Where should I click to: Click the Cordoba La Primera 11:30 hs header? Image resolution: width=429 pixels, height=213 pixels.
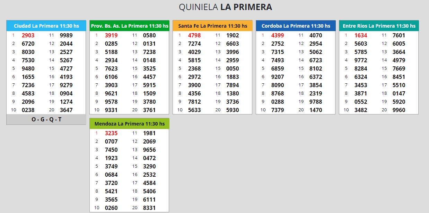coord(296,26)
